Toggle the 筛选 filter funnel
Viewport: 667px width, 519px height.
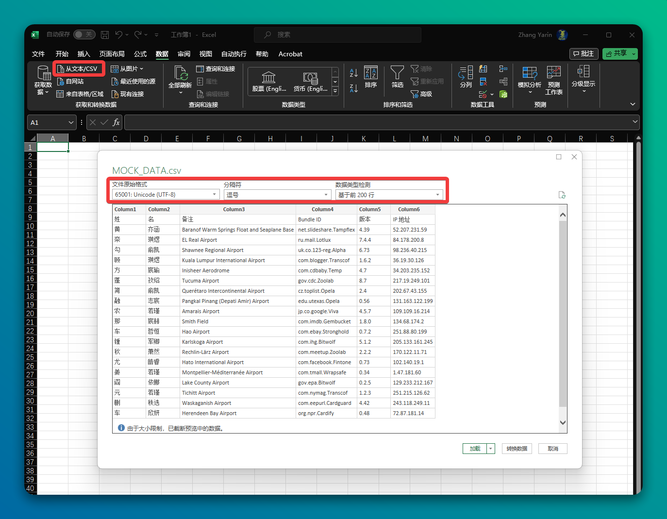(x=397, y=77)
